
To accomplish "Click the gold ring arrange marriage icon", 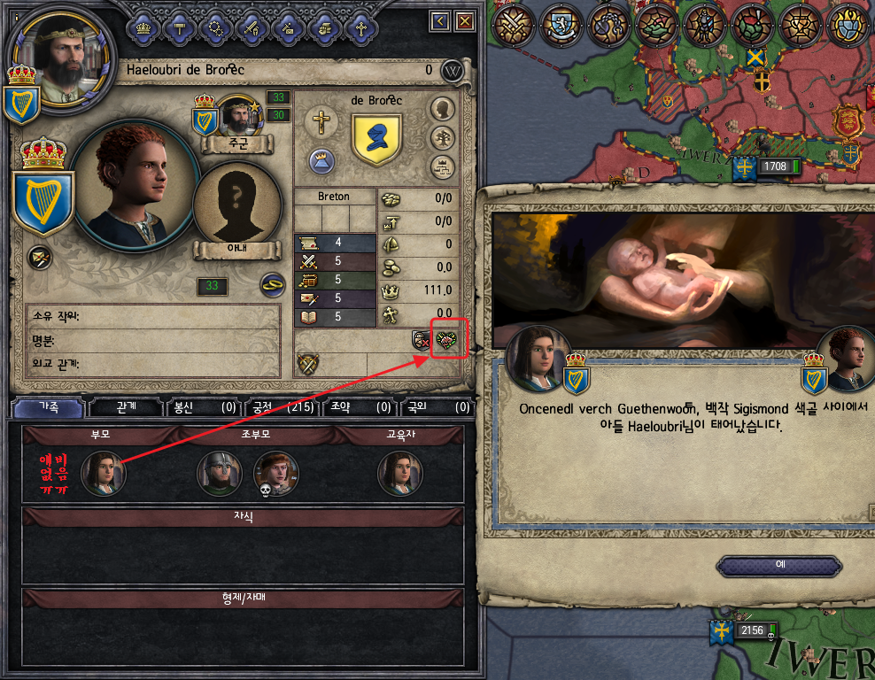I will [272, 285].
